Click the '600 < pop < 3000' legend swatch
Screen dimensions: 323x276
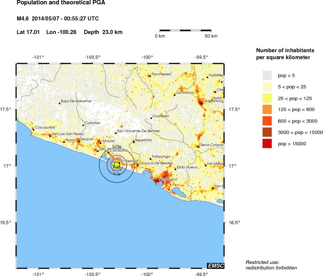(x=267, y=121)
